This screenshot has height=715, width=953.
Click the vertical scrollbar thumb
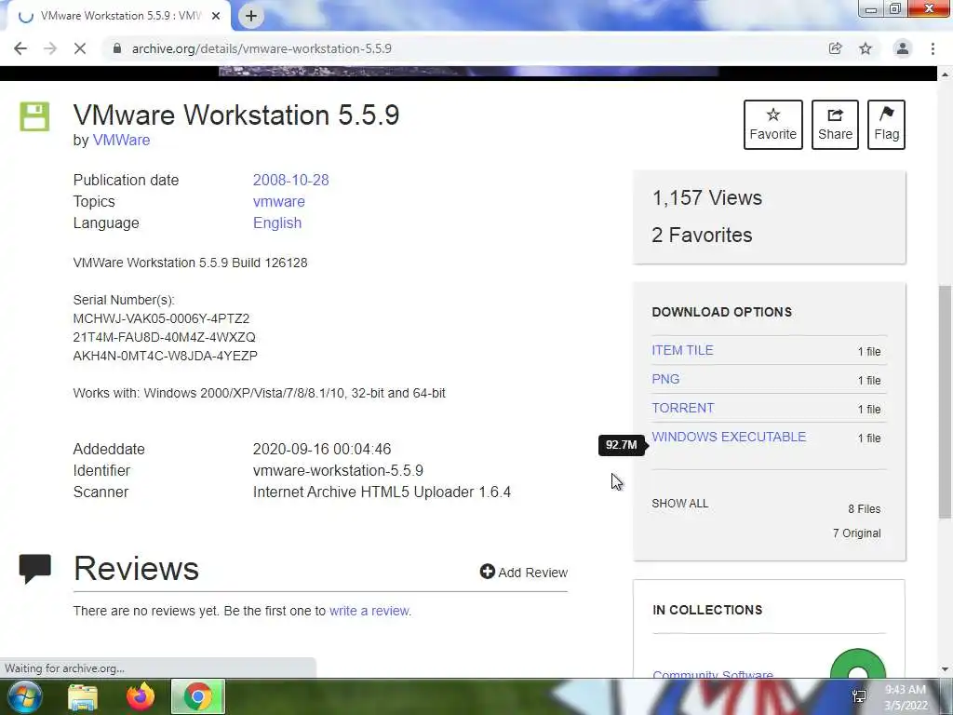point(945,402)
